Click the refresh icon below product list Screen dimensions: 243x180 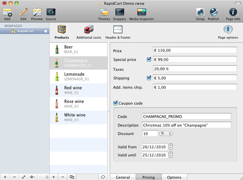pyautogui.click(x=103, y=177)
